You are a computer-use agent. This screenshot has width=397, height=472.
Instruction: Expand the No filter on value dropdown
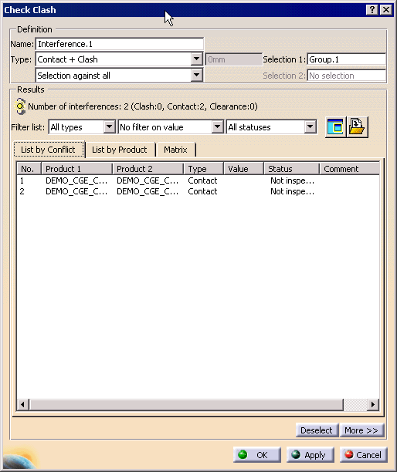click(217, 127)
